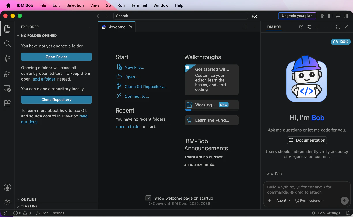Click the add a folder link
353x217 pixels.
[x=44, y=79]
